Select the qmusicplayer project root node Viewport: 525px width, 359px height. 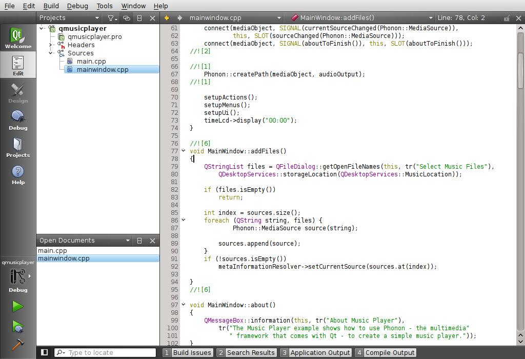(83, 29)
